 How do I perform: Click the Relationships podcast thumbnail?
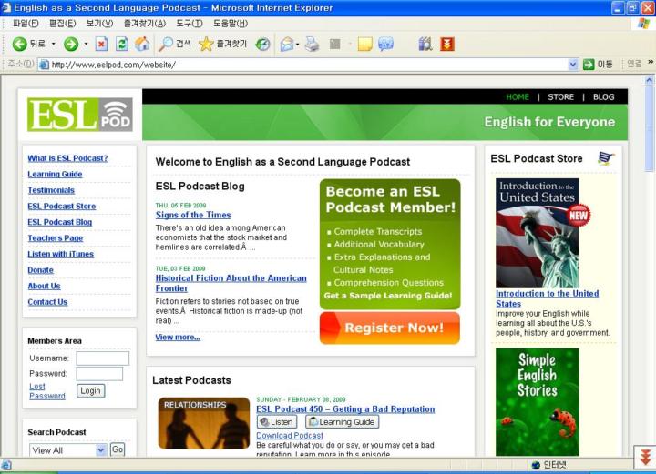pos(204,423)
